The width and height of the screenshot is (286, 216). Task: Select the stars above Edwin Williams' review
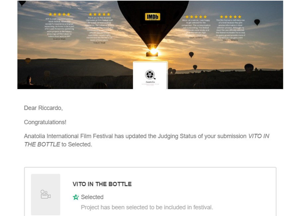(x=231, y=17)
